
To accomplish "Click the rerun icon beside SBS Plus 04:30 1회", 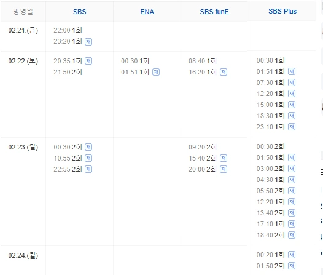I will [292, 180].
